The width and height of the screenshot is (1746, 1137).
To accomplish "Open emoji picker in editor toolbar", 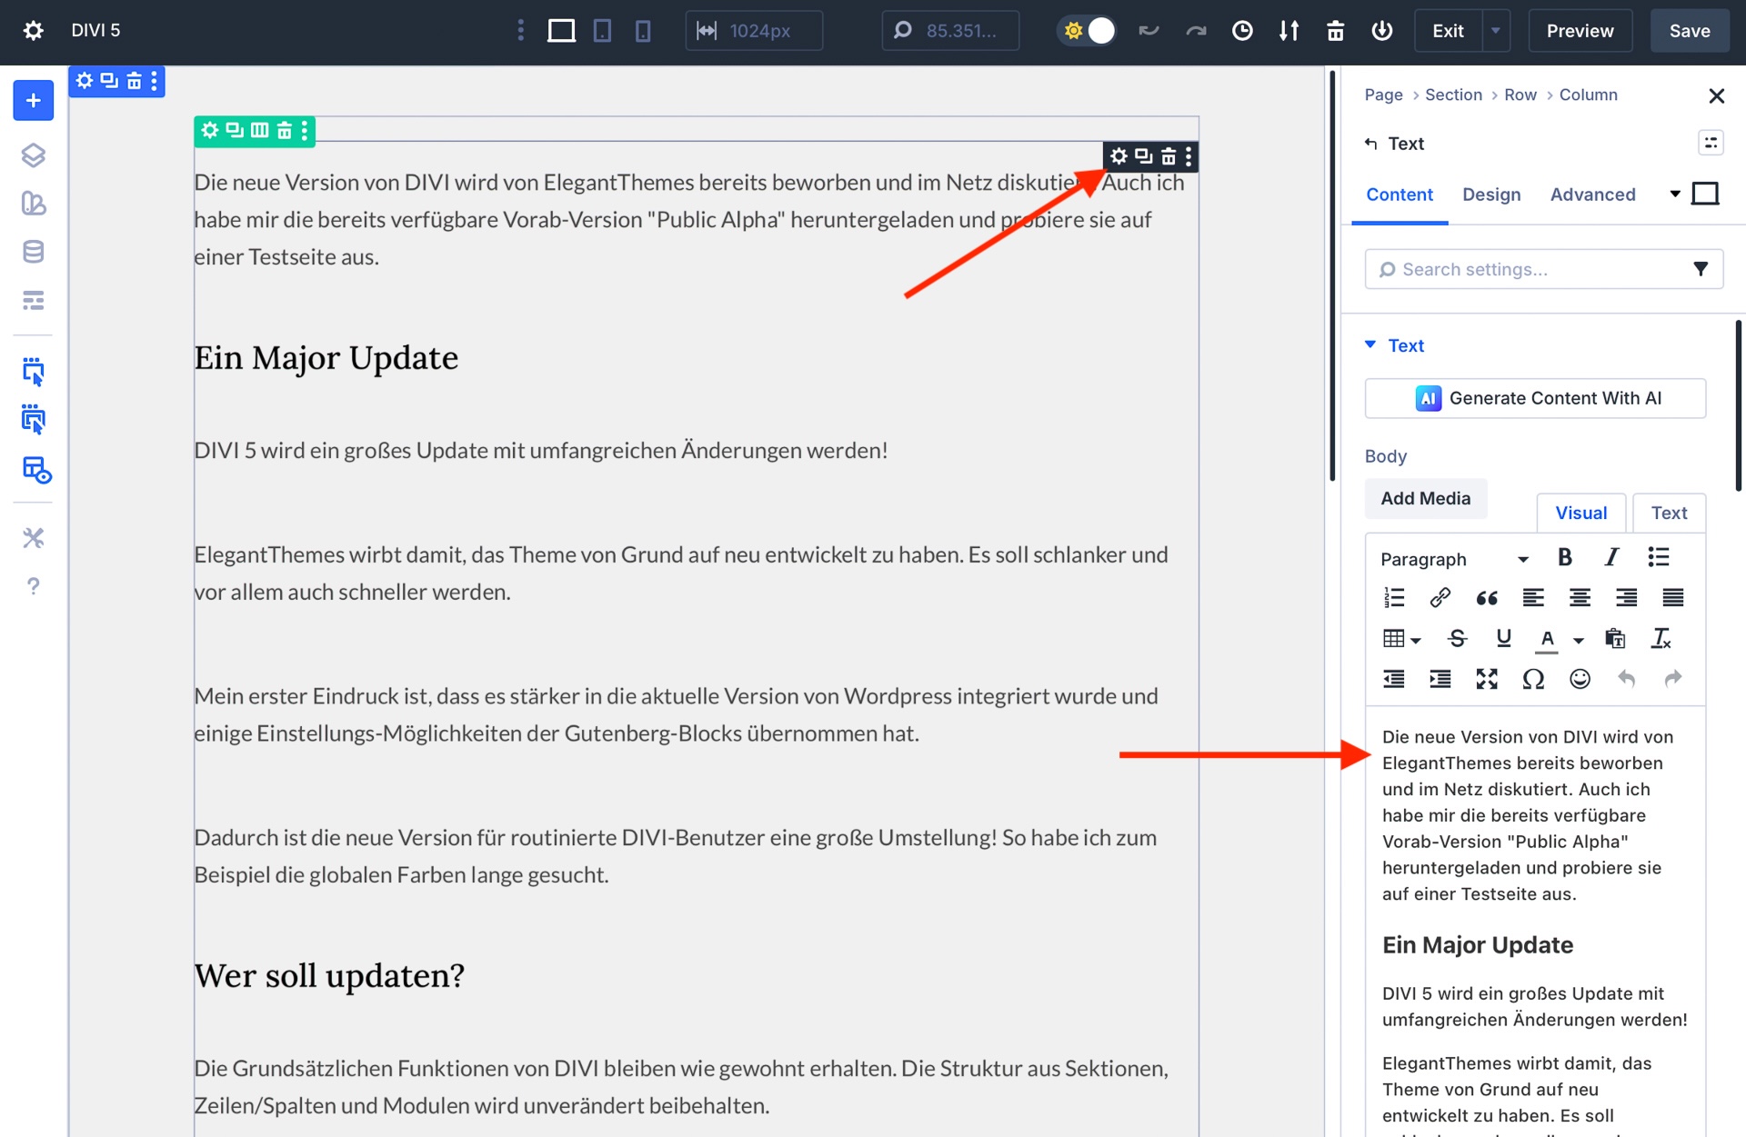I will (1580, 679).
